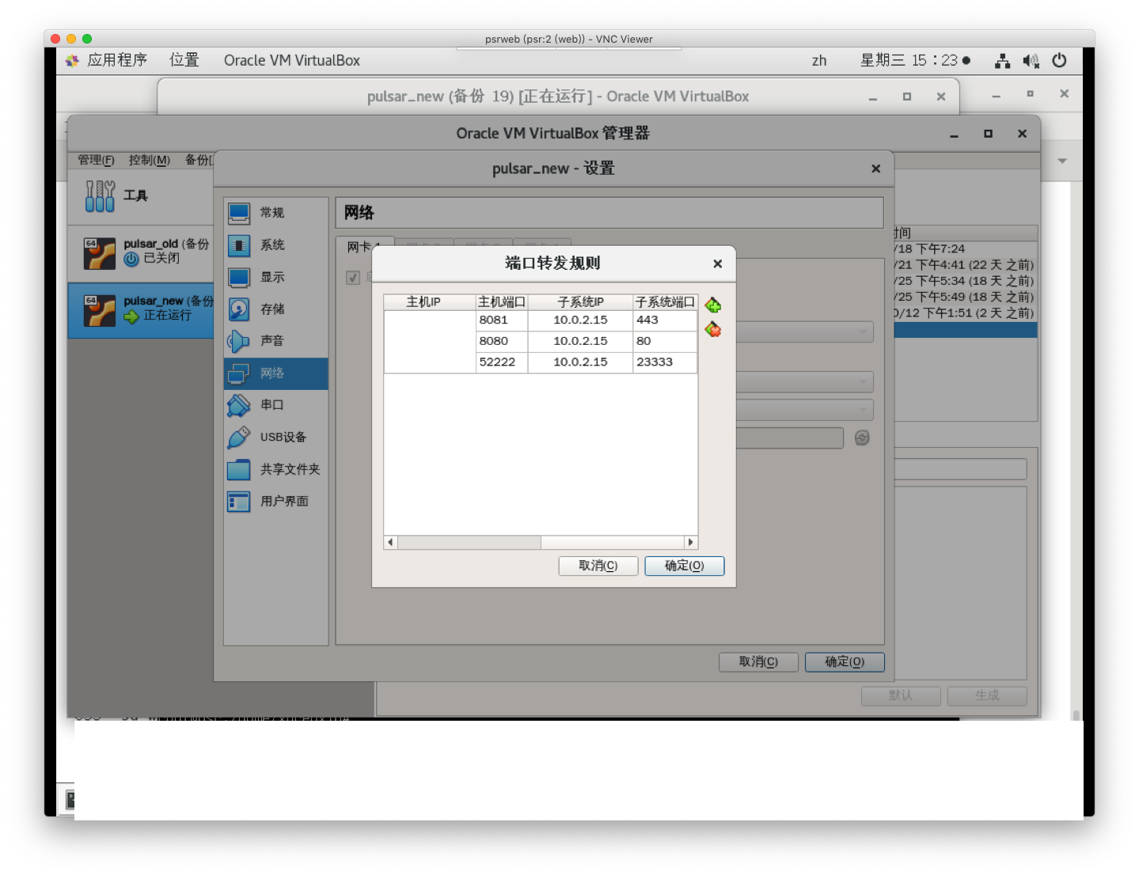Click the 生成 button in manager window
This screenshot has height=875, width=1139.
click(x=987, y=695)
